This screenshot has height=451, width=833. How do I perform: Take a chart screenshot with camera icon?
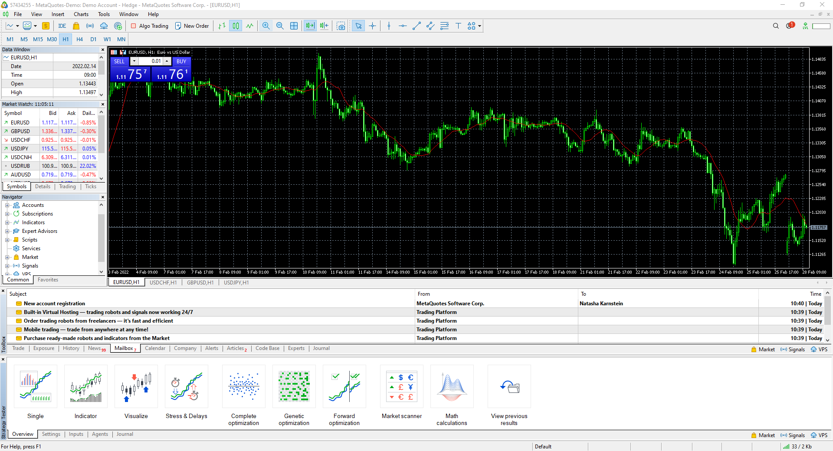(341, 26)
